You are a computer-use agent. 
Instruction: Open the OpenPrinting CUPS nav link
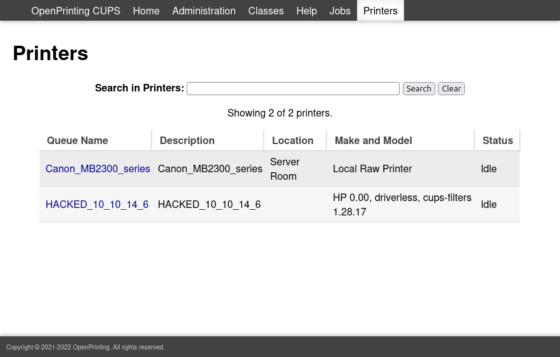(76, 11)
